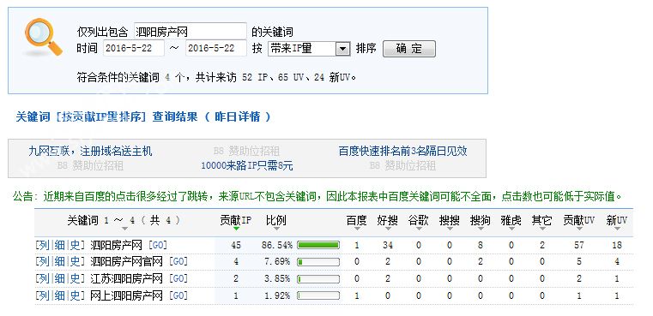The height and width of the screenshot is (316, 653).
Task: Sort by 百度 column arrow
Action: point(357,229)
